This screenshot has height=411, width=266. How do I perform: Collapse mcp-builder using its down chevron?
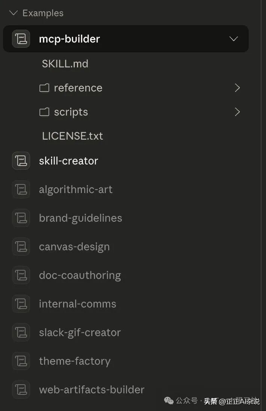click(x=234, y=39)
